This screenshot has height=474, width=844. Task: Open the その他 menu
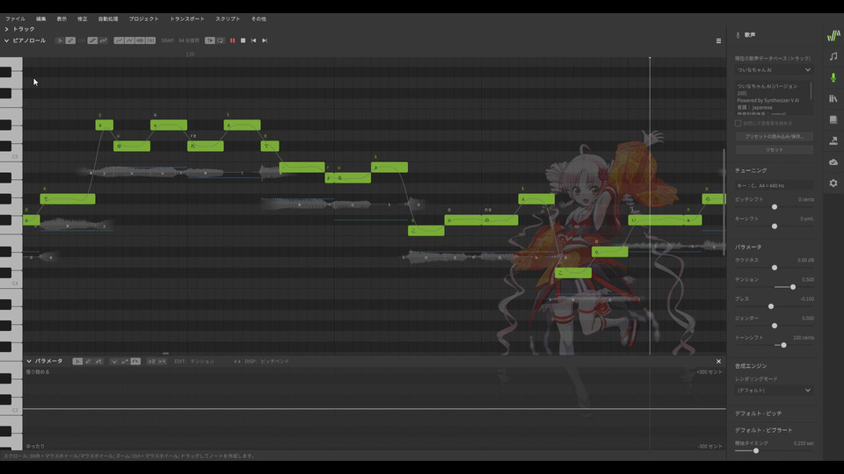pyautogui.click(x=258, y=18)
